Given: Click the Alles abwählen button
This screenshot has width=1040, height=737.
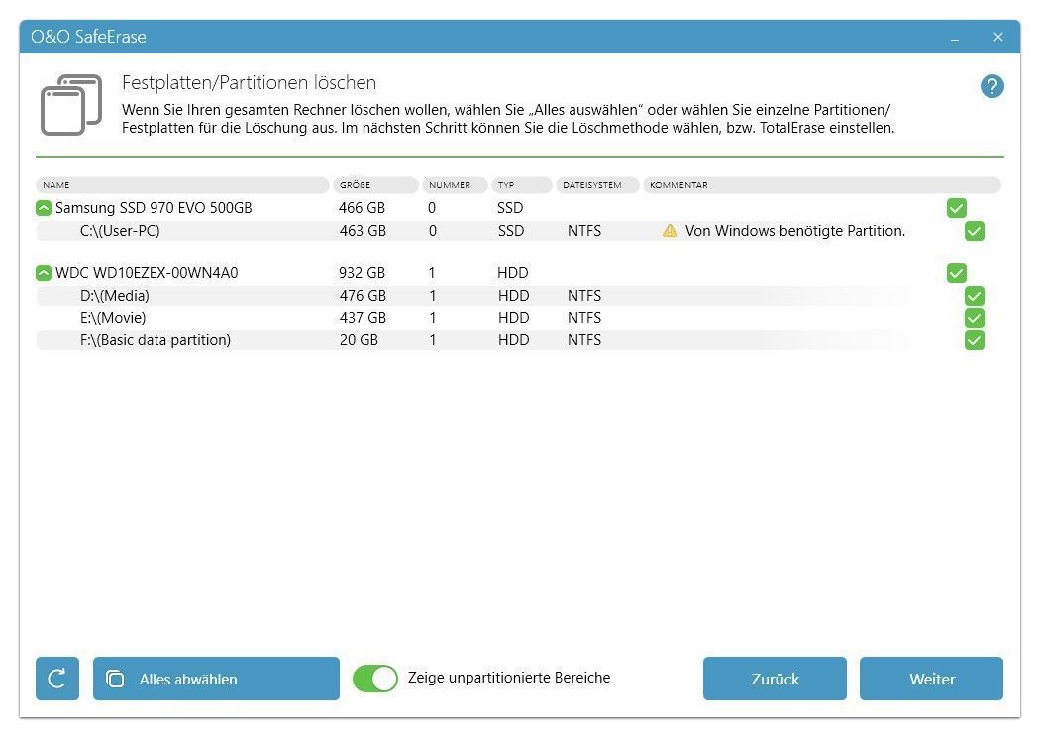Looking at the screenshot, I should click(x=216, y=679).
